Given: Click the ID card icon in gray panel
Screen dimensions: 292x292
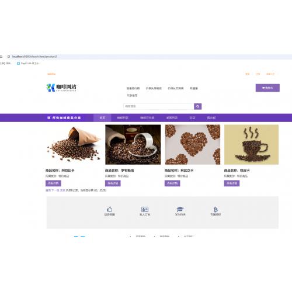Looking at the screenshot, I should (x=145, y=209).
